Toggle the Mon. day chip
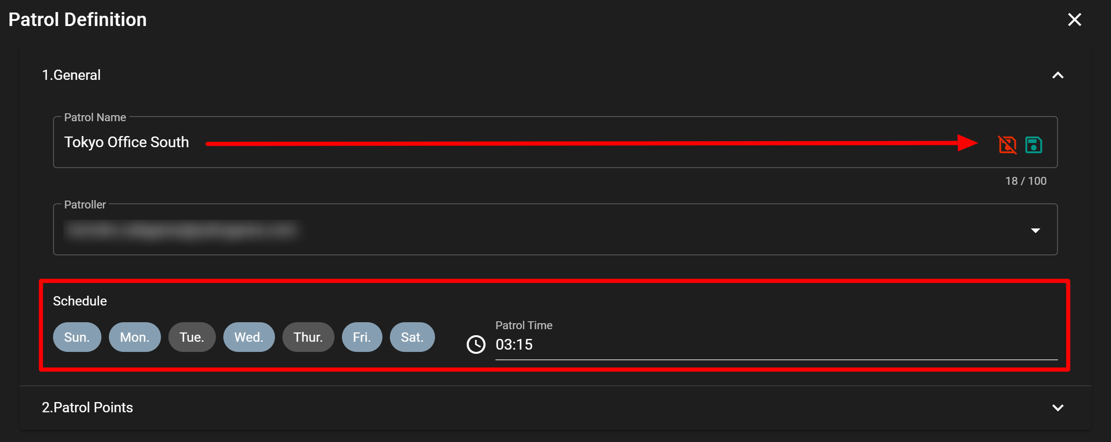Viewport: 1111px width, 442px height. click(134, 337)
